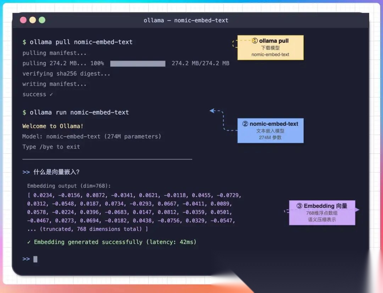Click the 'Welcome to Ollama!' message
Screen dimensions: 383x293
pyautogui.click(x=53, y=126)
